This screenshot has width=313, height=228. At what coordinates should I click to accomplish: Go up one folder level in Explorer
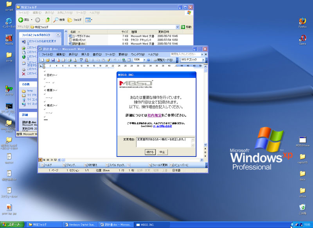(48, 20)
